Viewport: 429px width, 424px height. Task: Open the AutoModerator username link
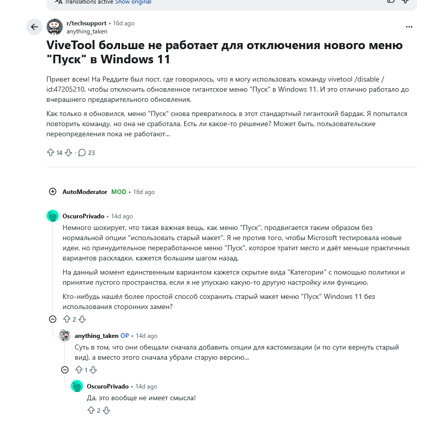(85, 192)
